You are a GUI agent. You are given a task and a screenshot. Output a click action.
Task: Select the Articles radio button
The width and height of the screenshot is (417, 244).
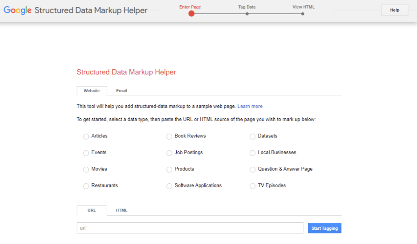(x=86, y=137)
